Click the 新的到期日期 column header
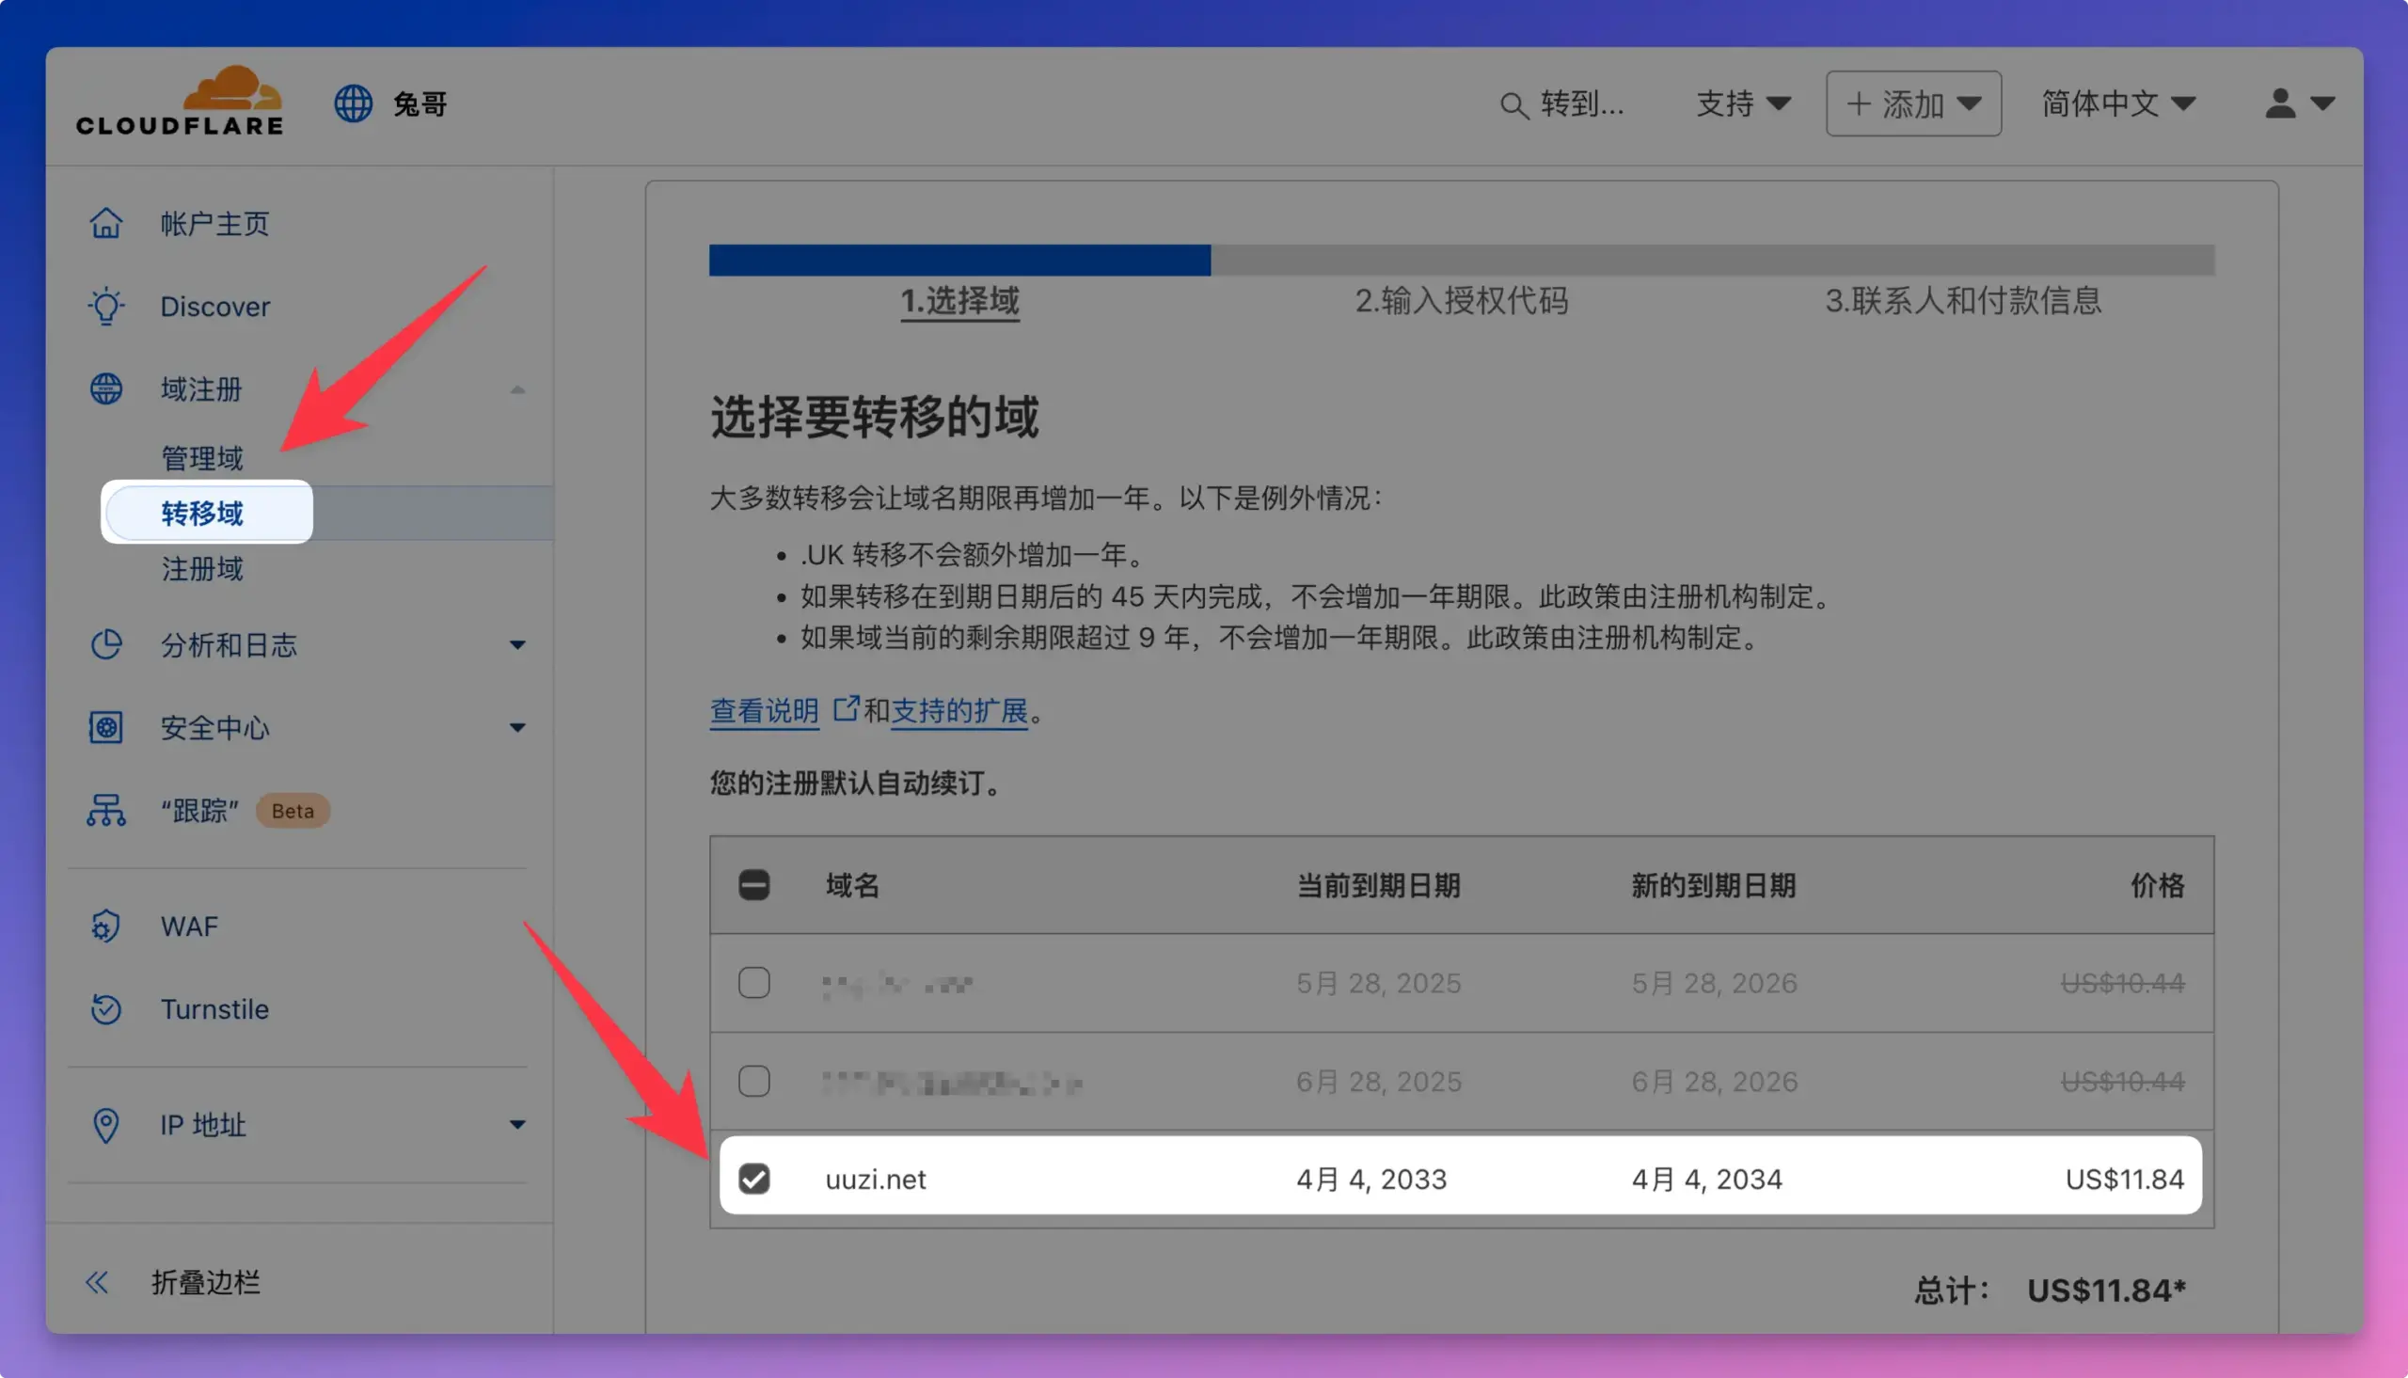 tap(1714, 885)
